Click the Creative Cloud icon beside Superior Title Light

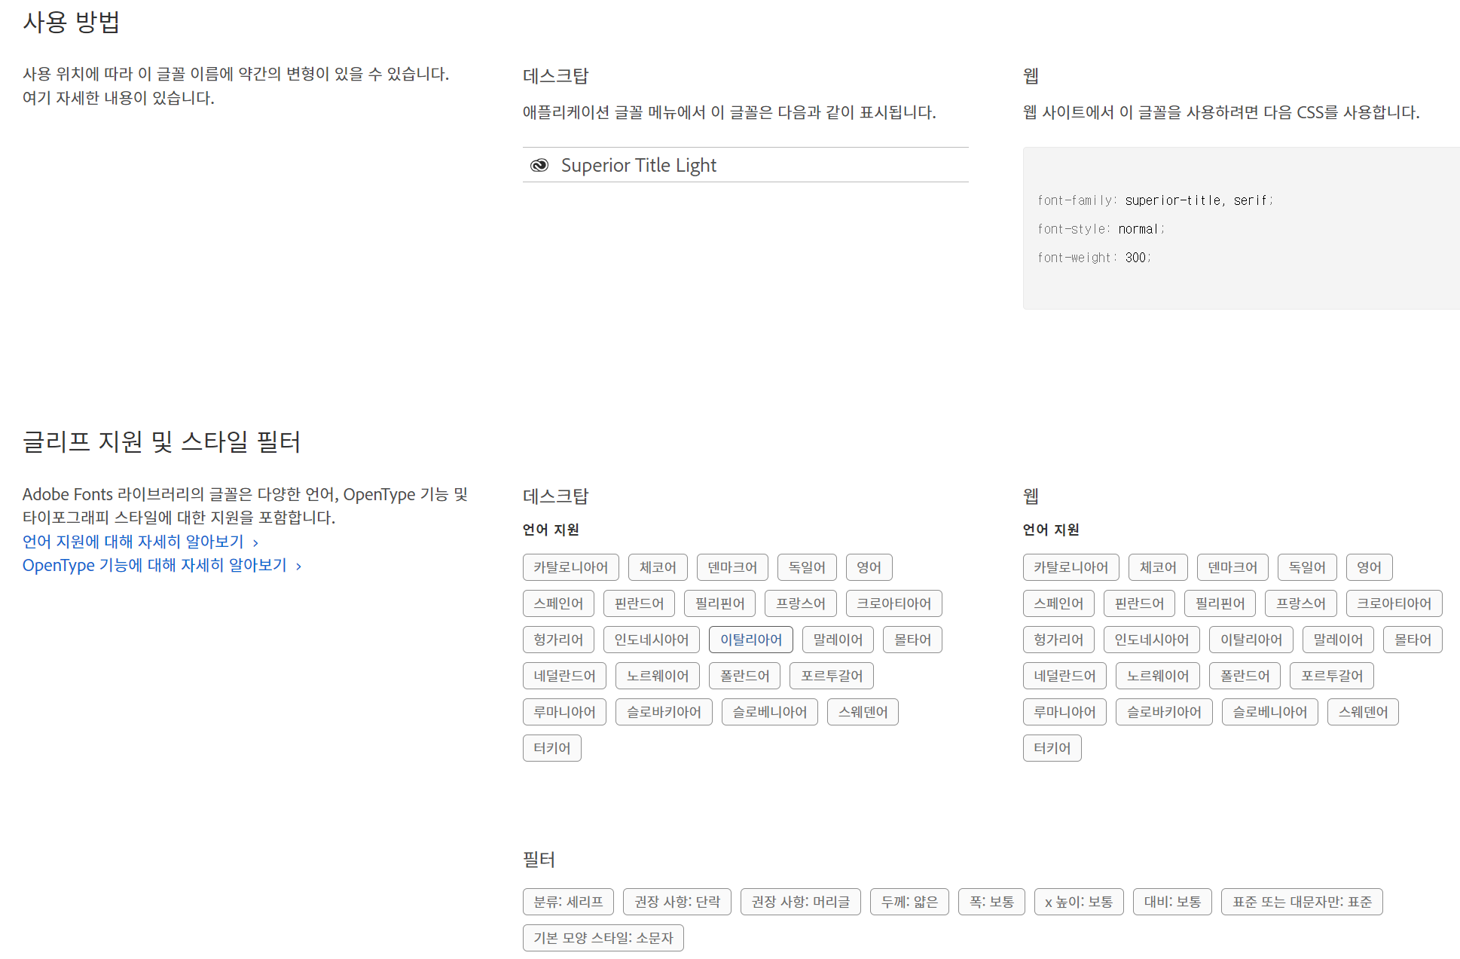539,166
